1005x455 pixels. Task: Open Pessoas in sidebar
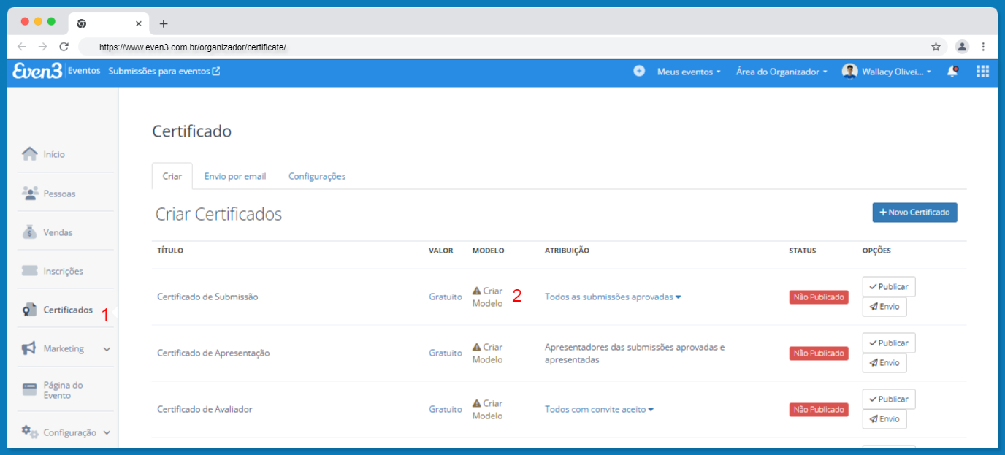[59, 194]
